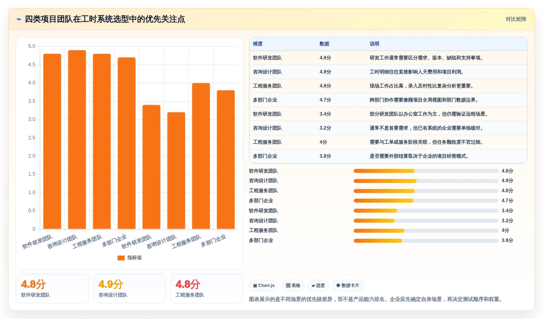
Task: Click the 咨询设计团队 progress bar at 3.2分
Action: click(426, 221)
